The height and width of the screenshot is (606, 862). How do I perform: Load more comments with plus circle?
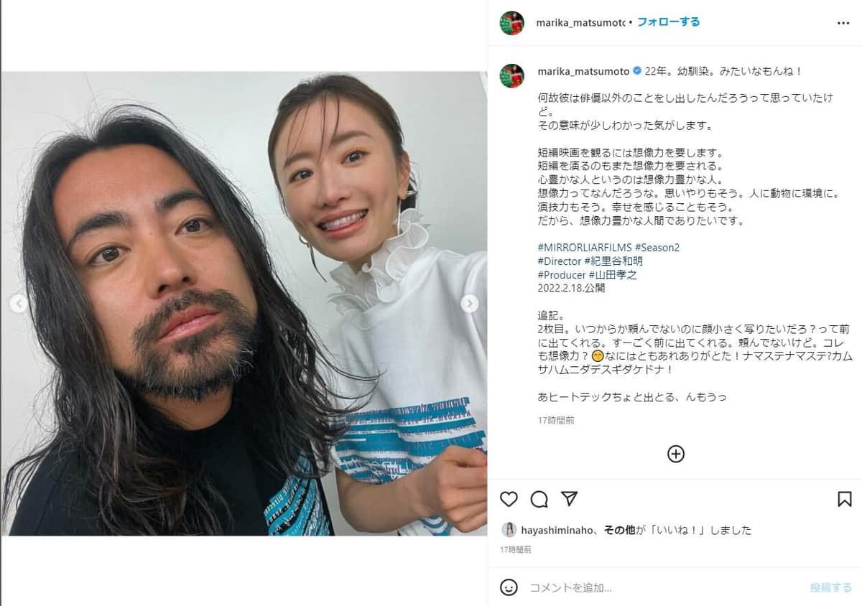click(x=676, y=454)
